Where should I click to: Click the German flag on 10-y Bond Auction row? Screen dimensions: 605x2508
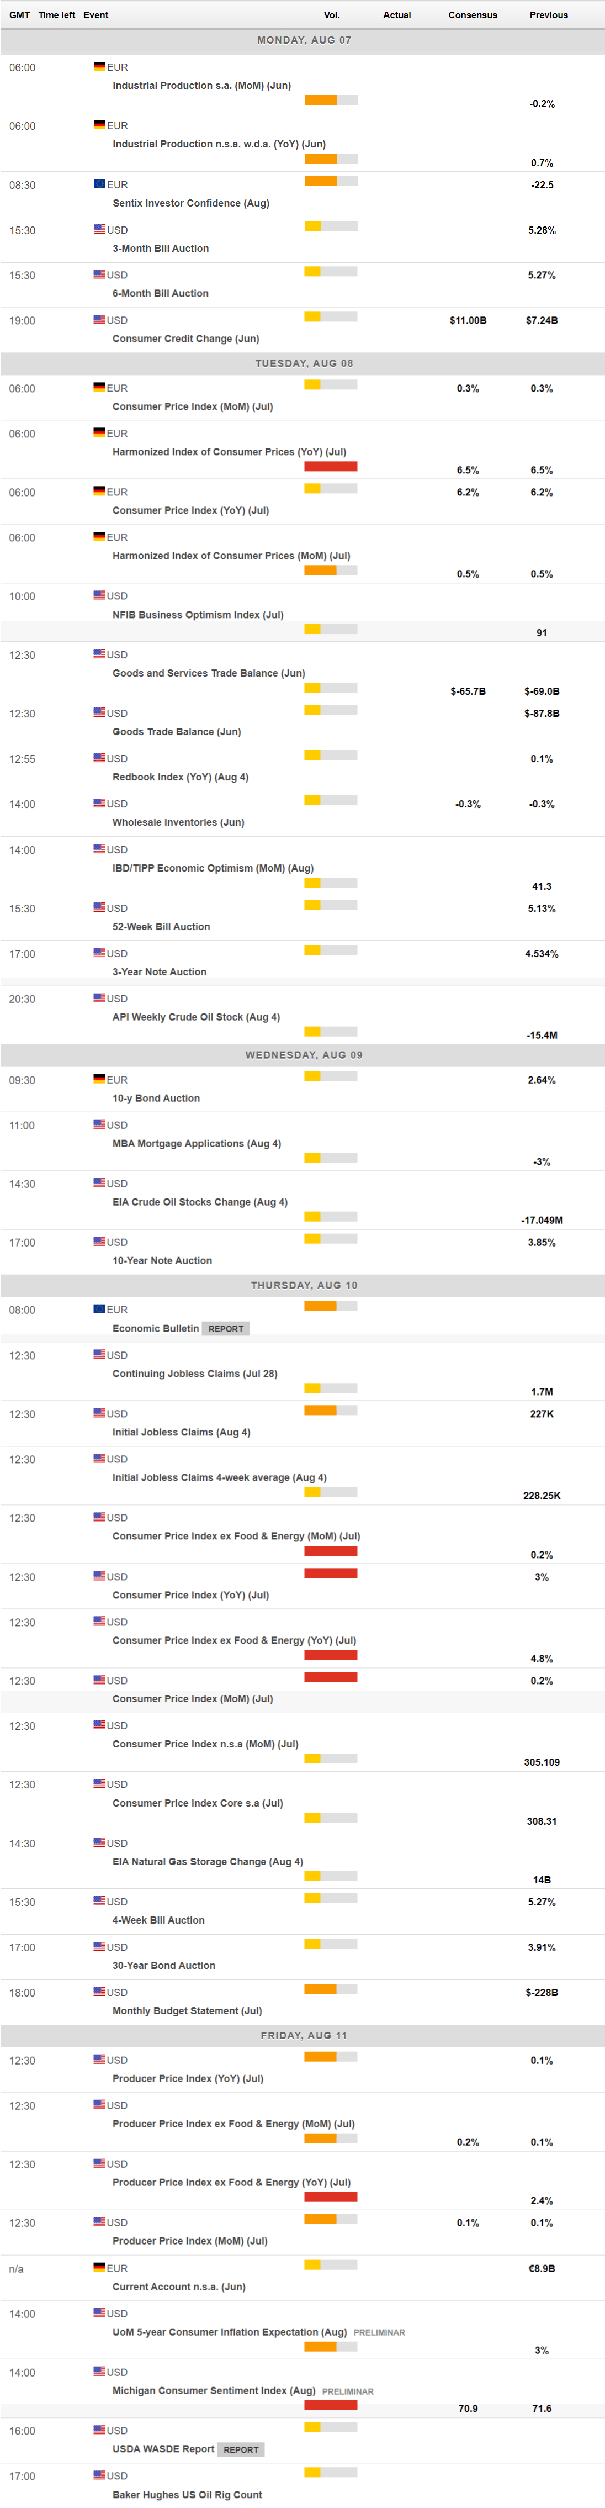[x=99, y=1079]
